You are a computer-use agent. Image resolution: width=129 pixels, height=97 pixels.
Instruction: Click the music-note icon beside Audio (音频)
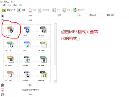[x=2, y=20]
